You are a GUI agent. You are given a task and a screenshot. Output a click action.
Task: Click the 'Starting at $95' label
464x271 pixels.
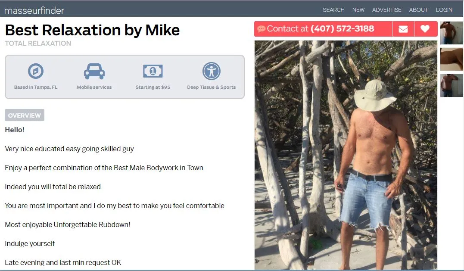pyautogui.click(x=153, y=87)
